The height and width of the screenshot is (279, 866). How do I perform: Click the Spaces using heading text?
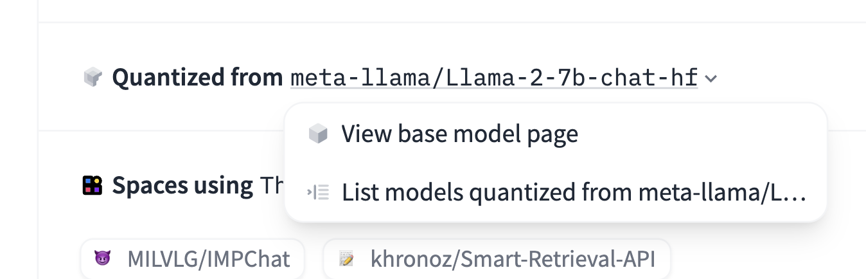click(182, 186)
